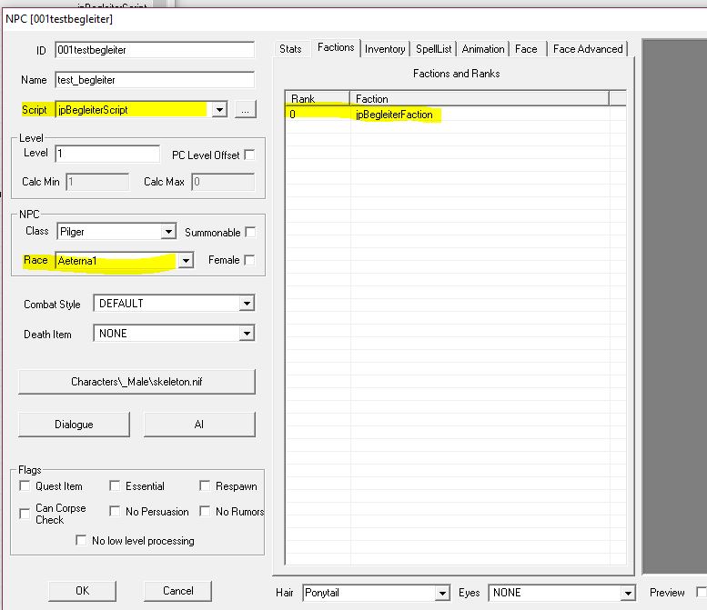Image resolution: width=707 pixels, height=610 pixels.
Task: Enable the PC Level Offset checkbox
Action: [249, 155]
